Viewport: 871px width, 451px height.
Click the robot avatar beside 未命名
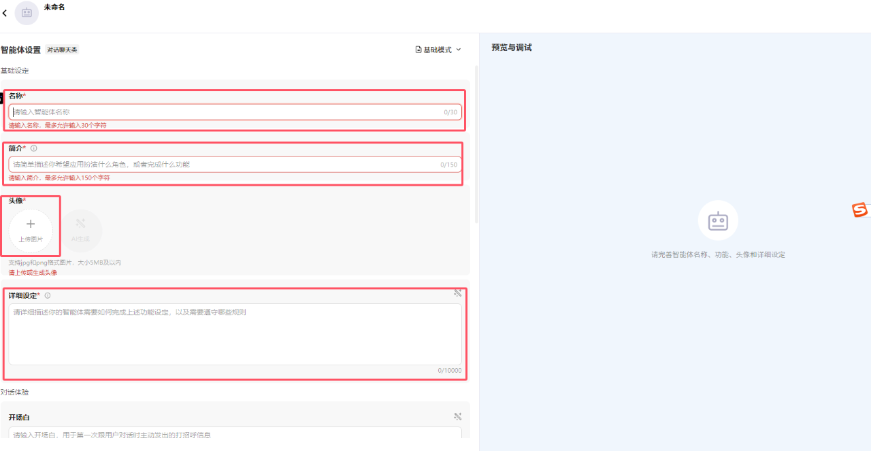(27, 13)
